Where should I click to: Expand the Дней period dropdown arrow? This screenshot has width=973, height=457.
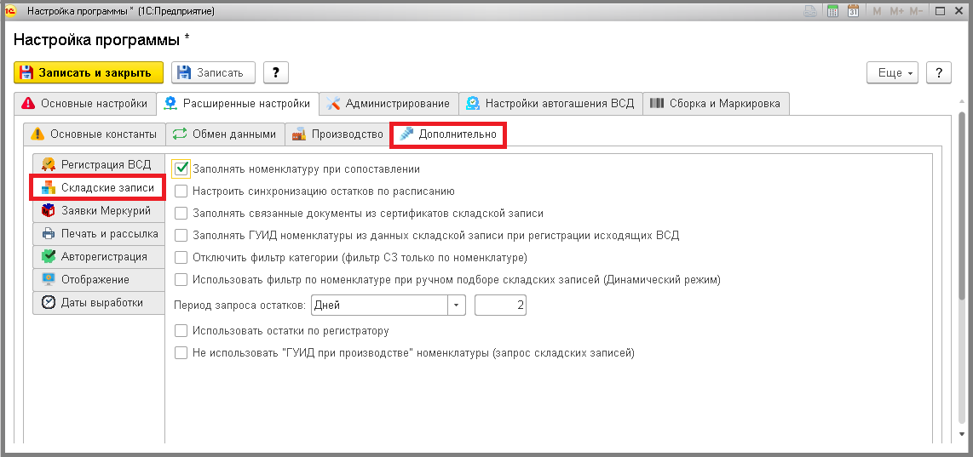coord(457,305)
